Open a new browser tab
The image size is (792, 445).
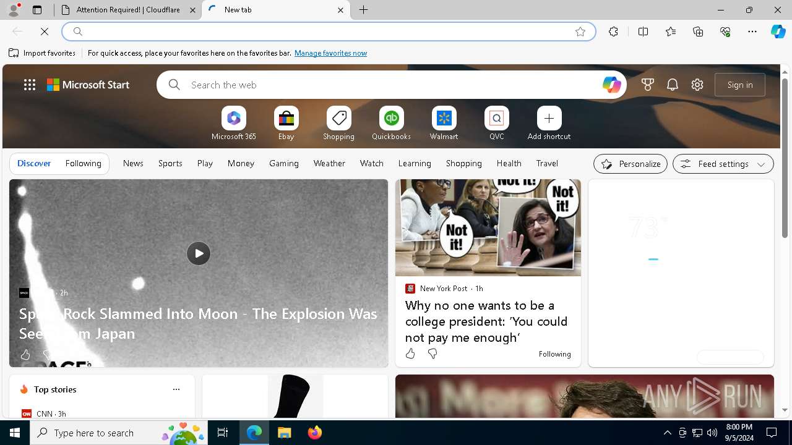[x=364, y=10]
